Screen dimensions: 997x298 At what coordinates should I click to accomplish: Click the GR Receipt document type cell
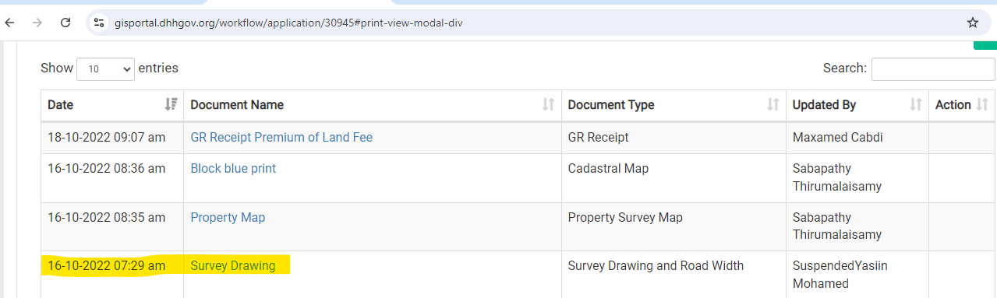(674, 137)
